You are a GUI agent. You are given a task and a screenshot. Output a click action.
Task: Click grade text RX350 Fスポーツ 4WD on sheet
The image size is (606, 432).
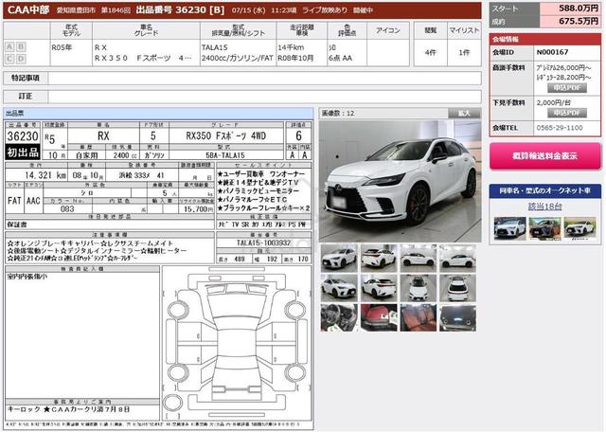[x=226, y=135]
